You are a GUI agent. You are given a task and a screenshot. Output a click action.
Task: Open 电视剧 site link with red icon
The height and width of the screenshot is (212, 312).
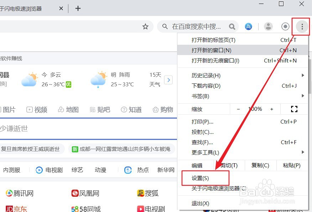coord(151,209)
